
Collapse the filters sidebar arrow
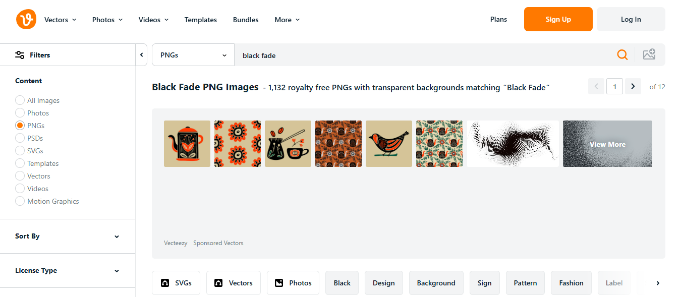[142, 55]
